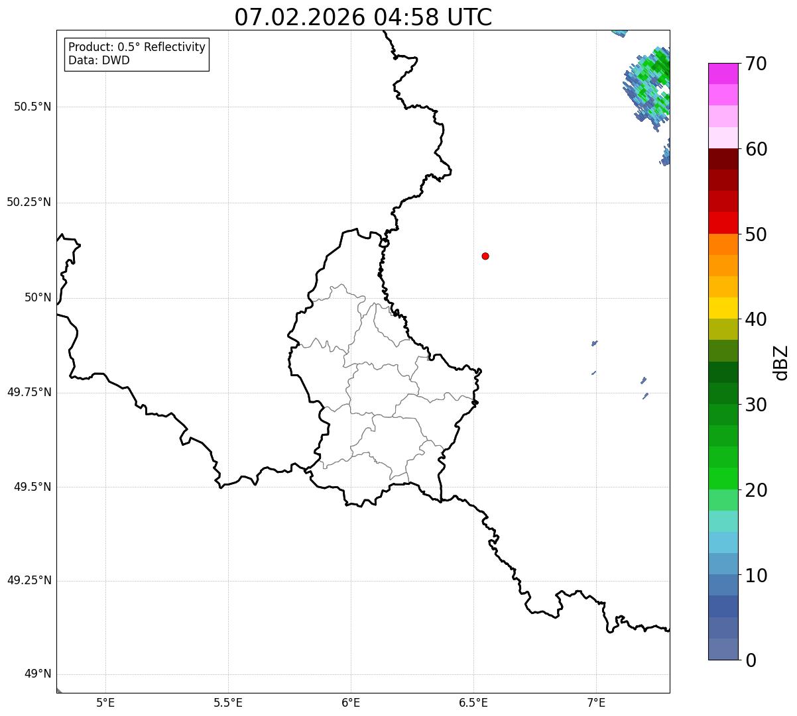Click the latitude label "50.5°N"
This screenshot has height=716, width=797.
[32, 107]
